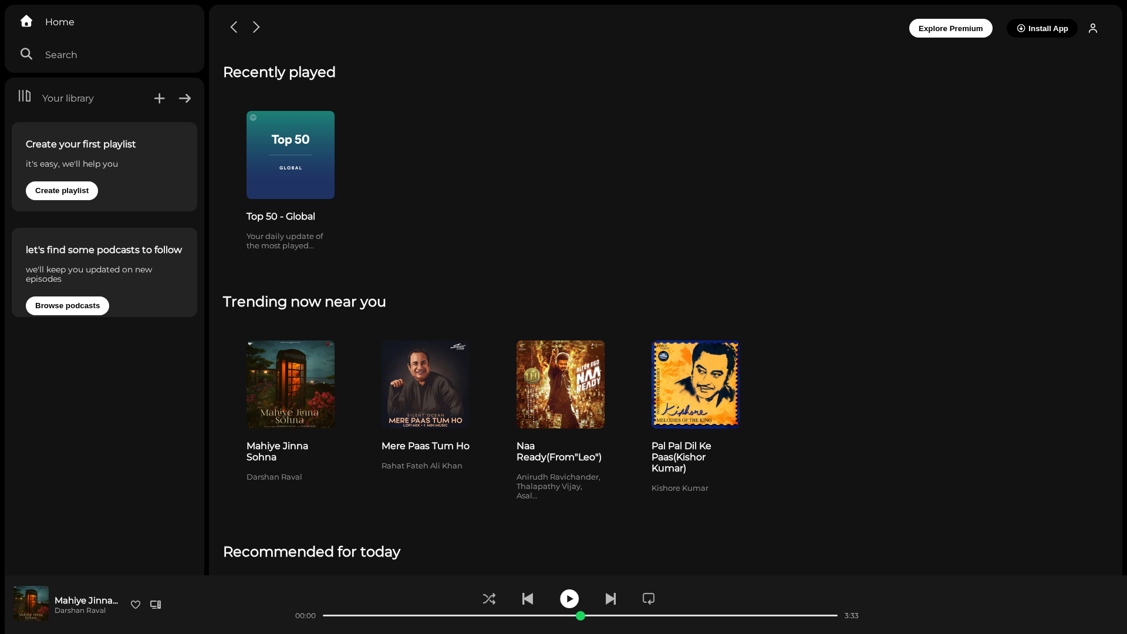The width and height of the screenshot is (1127, 634).
Task: Click Create playlist button
Action: pyautogui.click(x=62, y=191)
